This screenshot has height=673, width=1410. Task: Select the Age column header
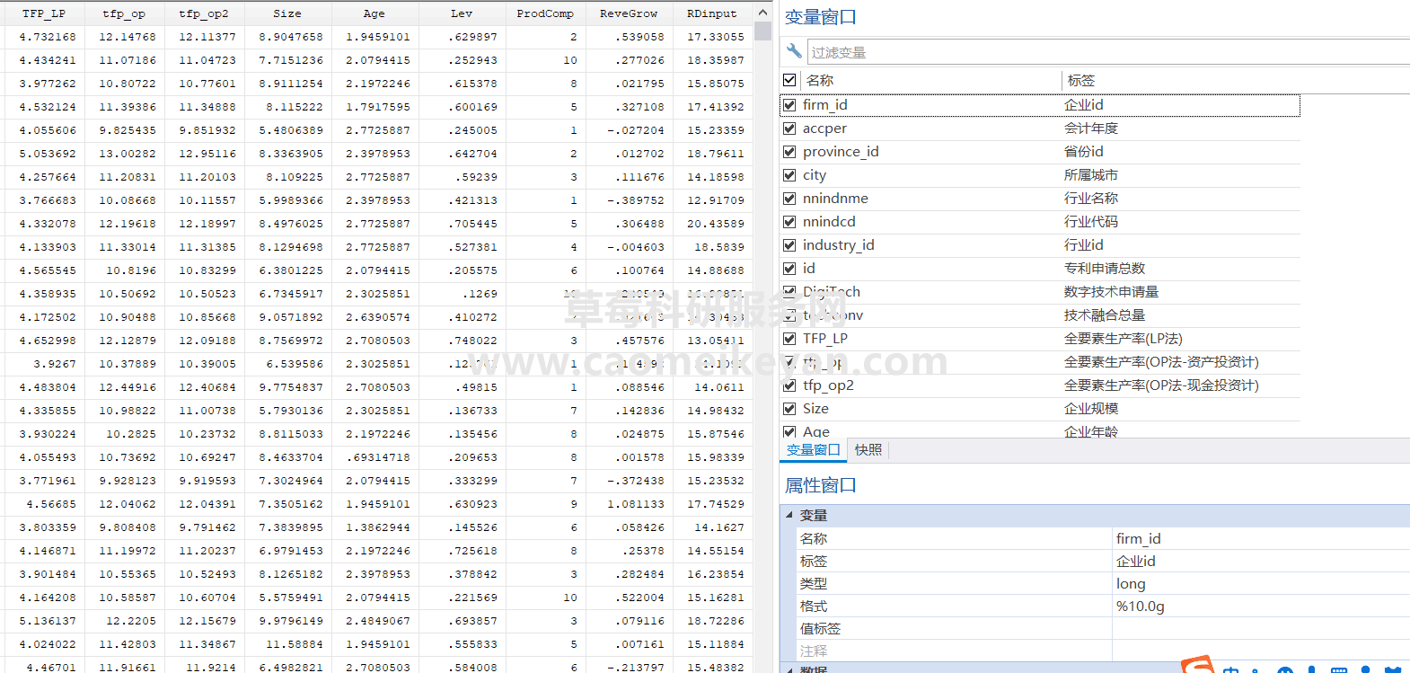(x=375, y=13)
